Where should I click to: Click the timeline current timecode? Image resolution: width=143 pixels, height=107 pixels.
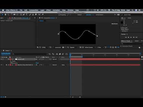pyautogui.click(x=6, y=53)
